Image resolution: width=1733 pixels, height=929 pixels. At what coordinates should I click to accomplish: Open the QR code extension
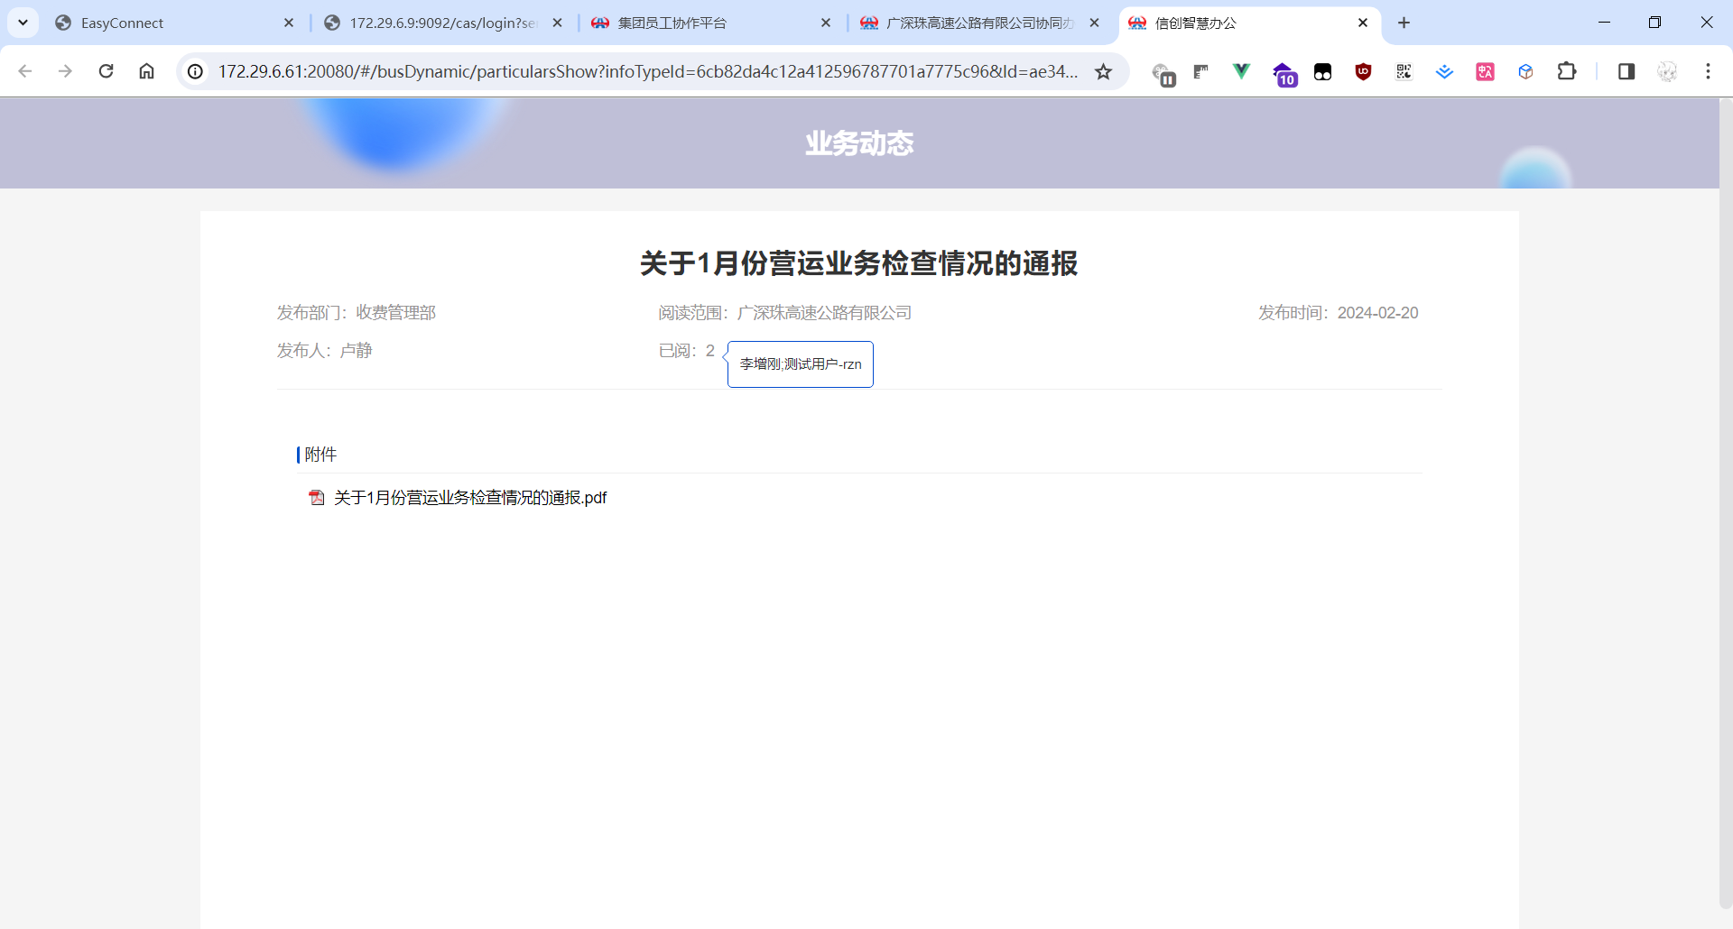tap(1404, 71)
